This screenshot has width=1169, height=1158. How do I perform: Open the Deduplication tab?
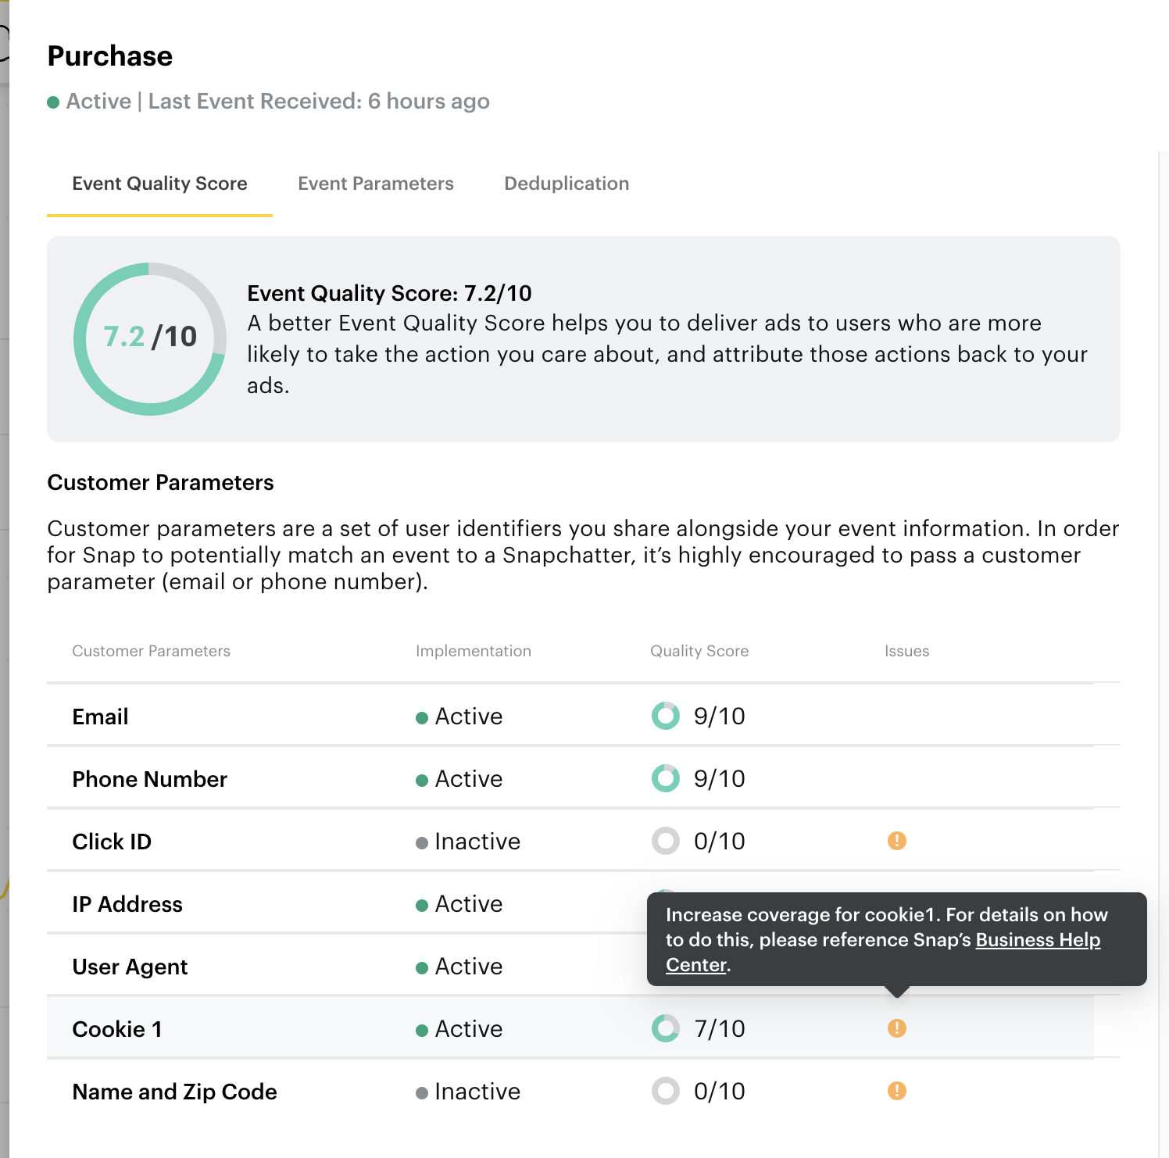point(566,183)
